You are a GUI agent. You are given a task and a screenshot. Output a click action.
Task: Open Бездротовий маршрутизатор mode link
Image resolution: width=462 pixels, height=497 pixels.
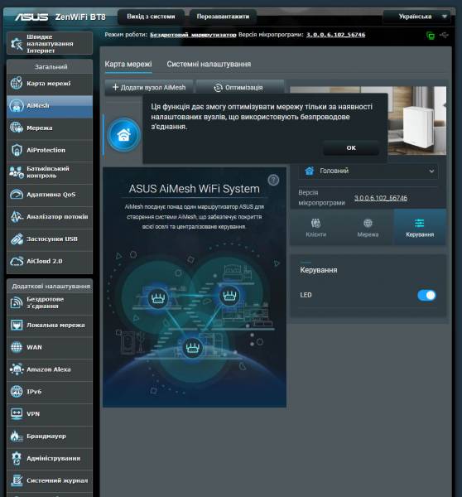[x=193, y=35]
